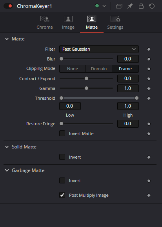This screenshot has height=227, width=162.
Task: Toggle the ChromaKeyer1 node enable switch
Action: pyautogui.click(x=8, y=6)
